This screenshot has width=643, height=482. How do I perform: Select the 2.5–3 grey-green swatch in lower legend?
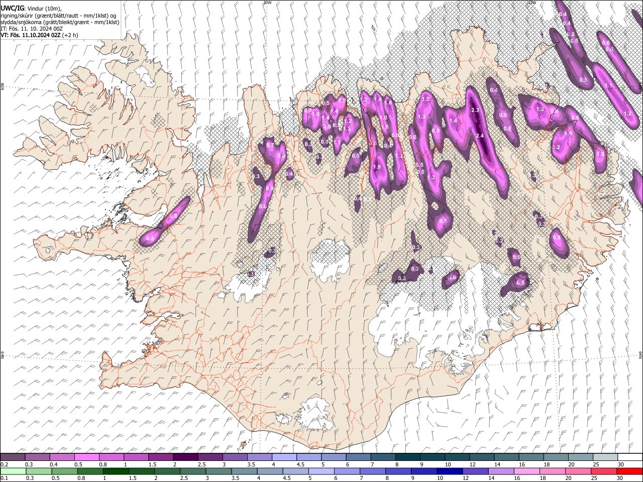tap(193, 471)
